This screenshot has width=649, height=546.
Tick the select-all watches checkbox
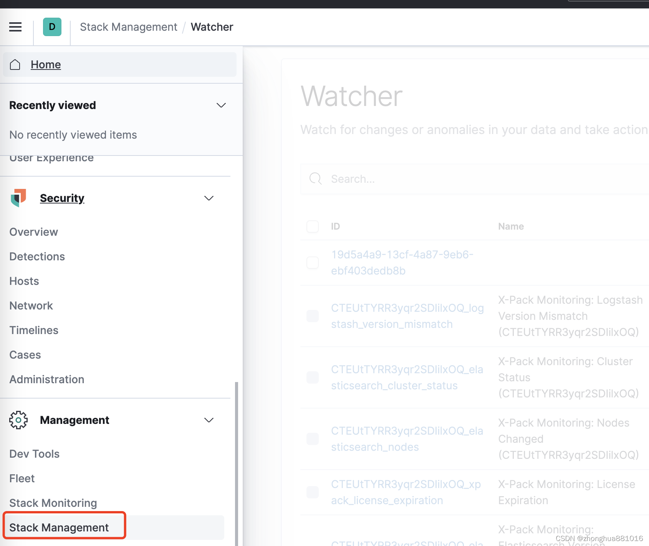[313, 227]
